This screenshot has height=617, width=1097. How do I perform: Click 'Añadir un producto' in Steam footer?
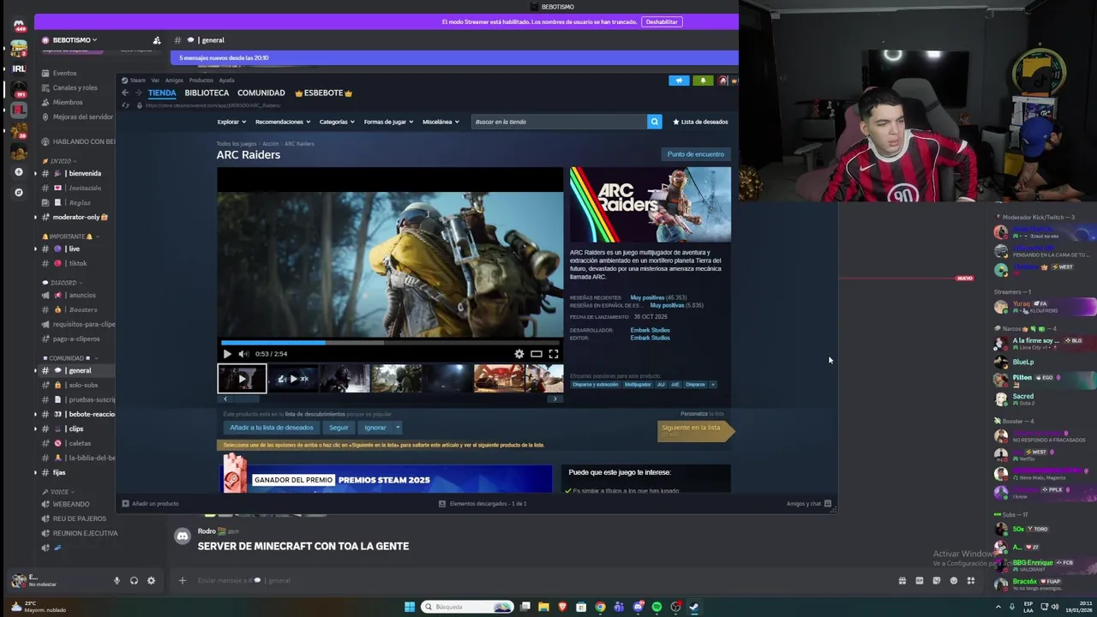(150, 504)
